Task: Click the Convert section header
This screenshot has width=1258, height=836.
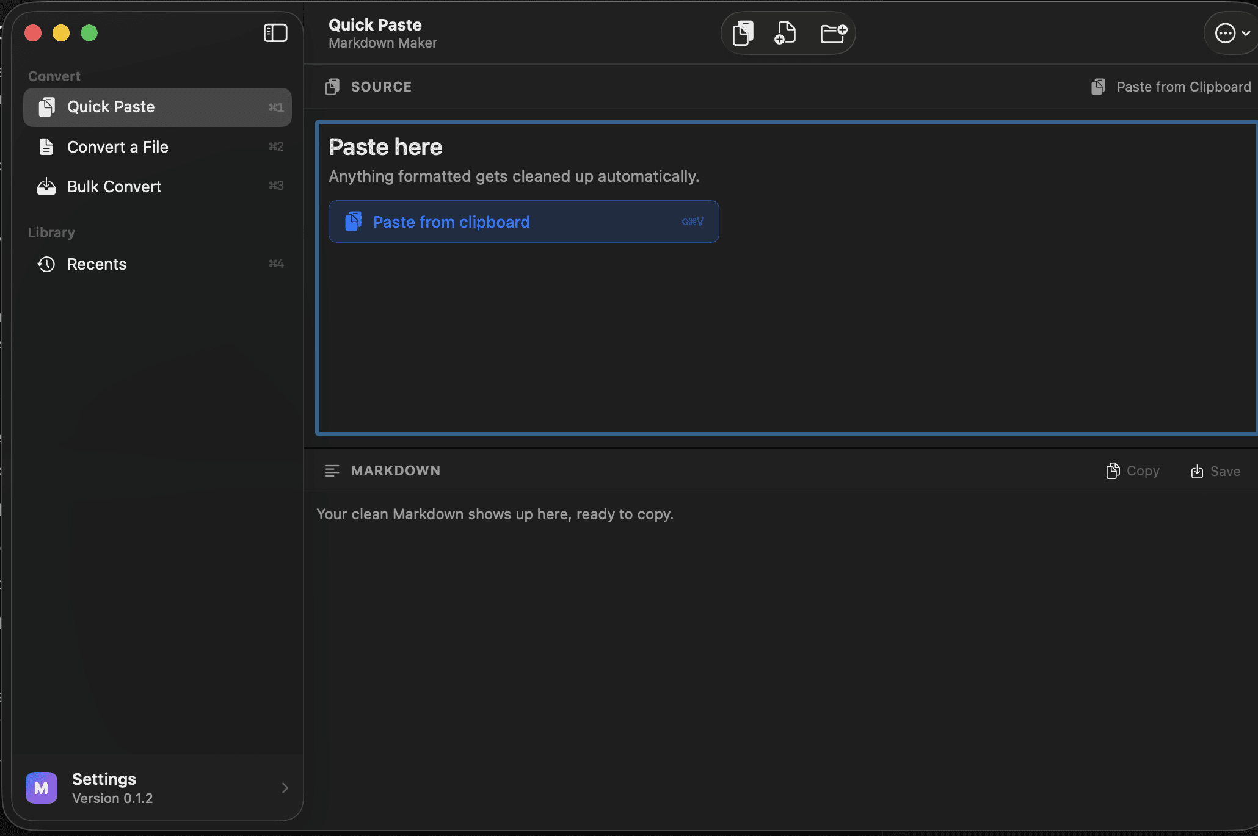Action: (54, 76)
